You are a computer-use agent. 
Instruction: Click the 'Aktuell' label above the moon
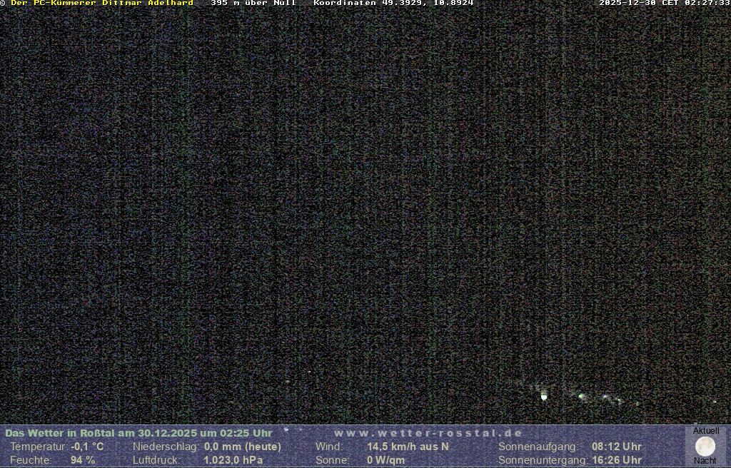click(706, 431)
